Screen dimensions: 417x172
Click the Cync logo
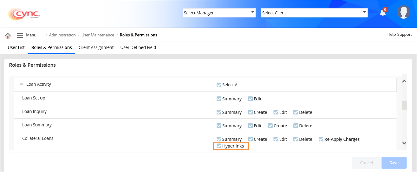point(24,14)
